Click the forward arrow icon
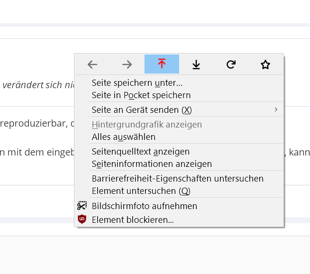The image size is (310, 274). pos(127,64)
